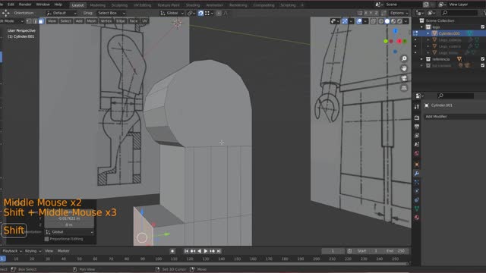The image size is (486, 273).
Task: Toggle the camera view icon
Action: [x=404, y=78]
